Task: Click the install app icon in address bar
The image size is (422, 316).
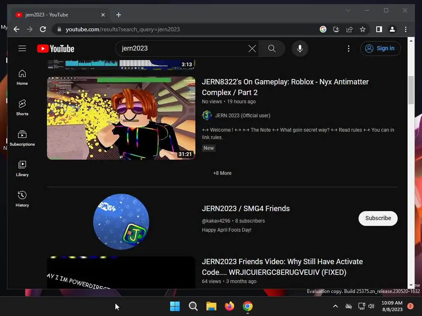Action: 336,29
